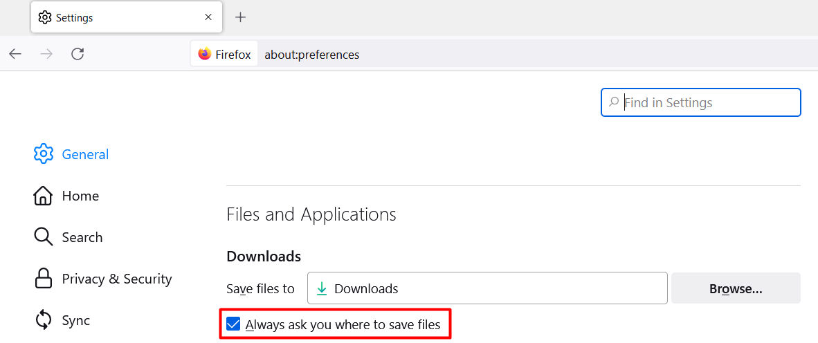The image size is (818, 343).
Task: Click the Settings tab gear icon
Action: click(x=45, y=17)
